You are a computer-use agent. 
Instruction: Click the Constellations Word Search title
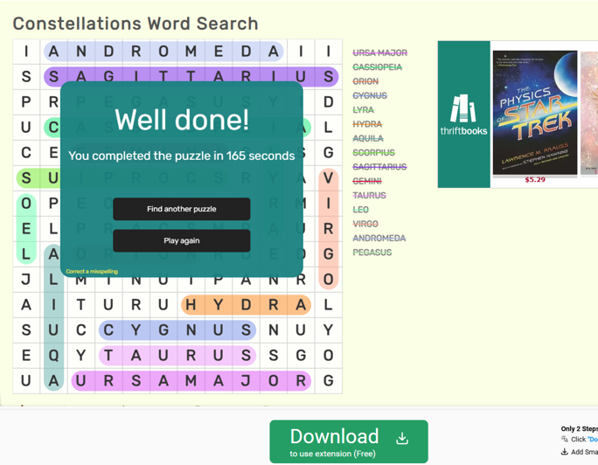[136, 24]
